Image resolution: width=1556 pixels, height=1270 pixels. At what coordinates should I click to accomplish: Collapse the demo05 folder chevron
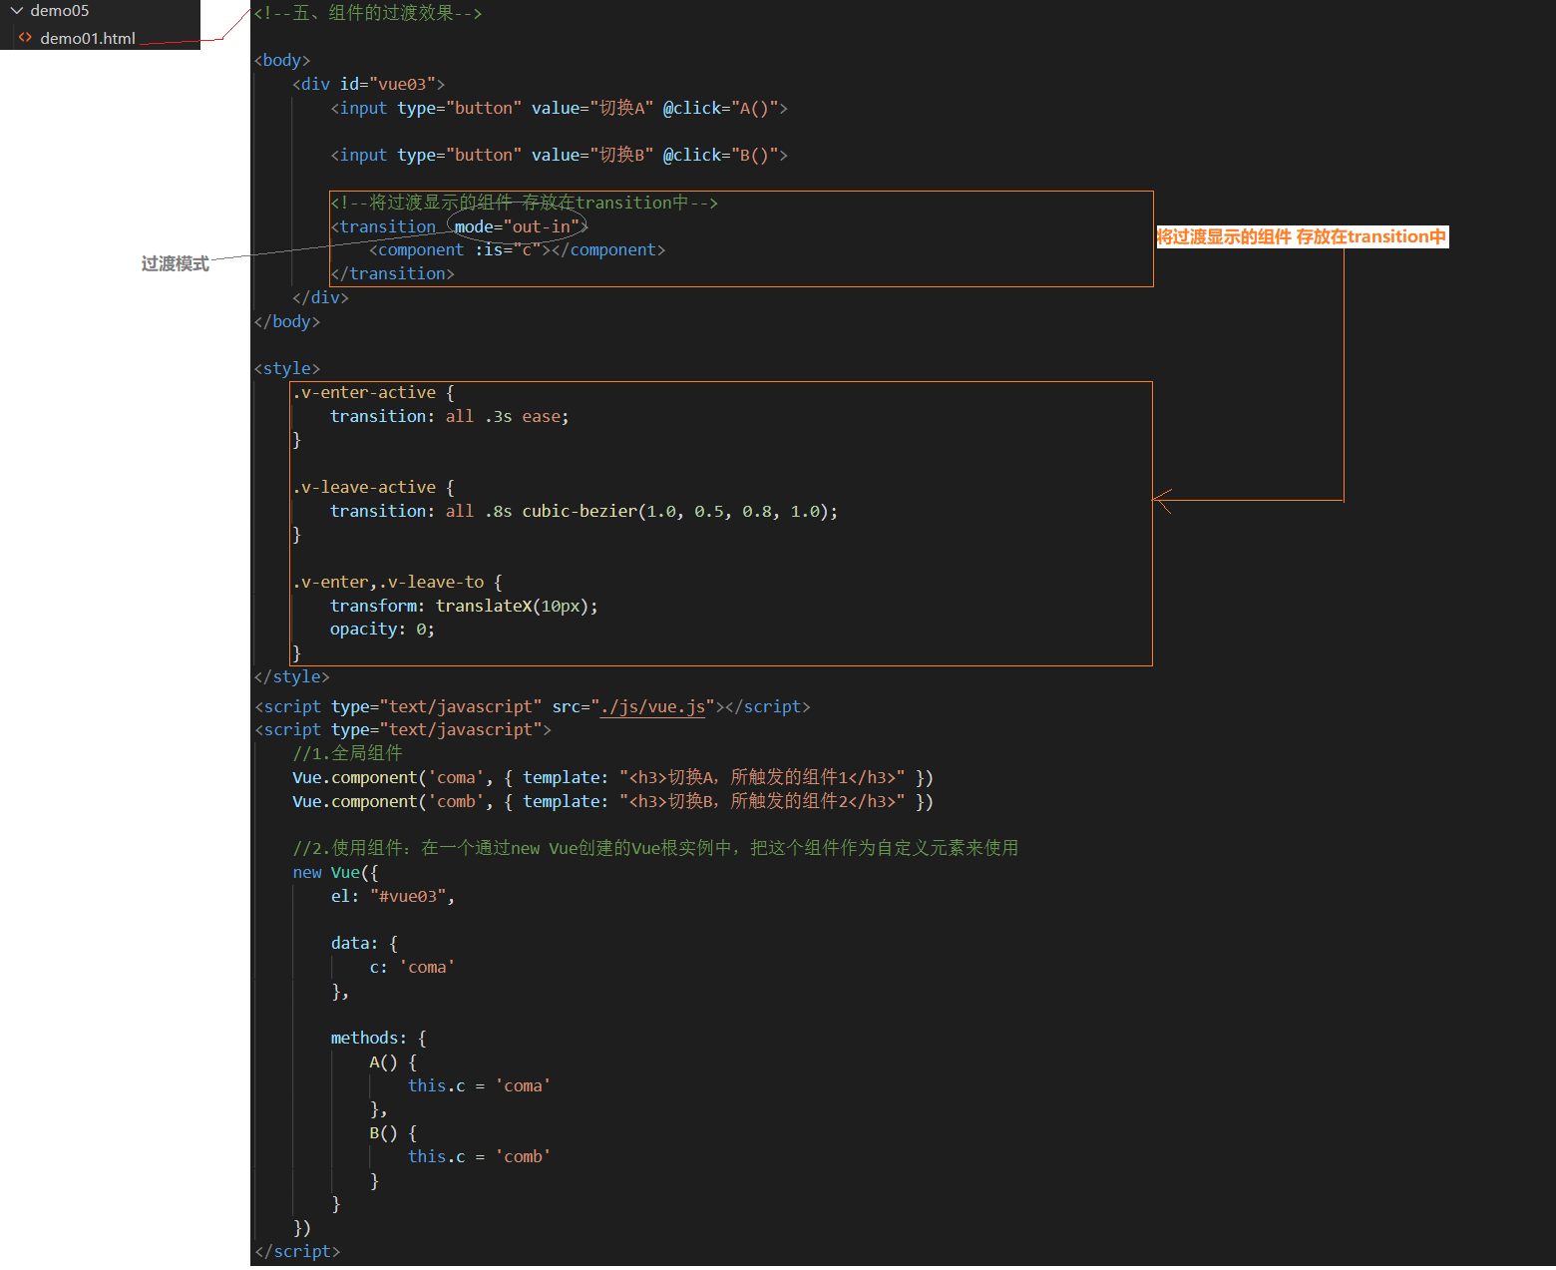[16, 11]
